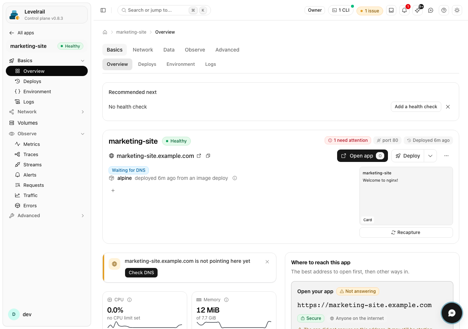The width and height of the screenshot is (468, 329).
Task: Click marketing-site in the breadcrumb
Action: [x=131, y=32]
